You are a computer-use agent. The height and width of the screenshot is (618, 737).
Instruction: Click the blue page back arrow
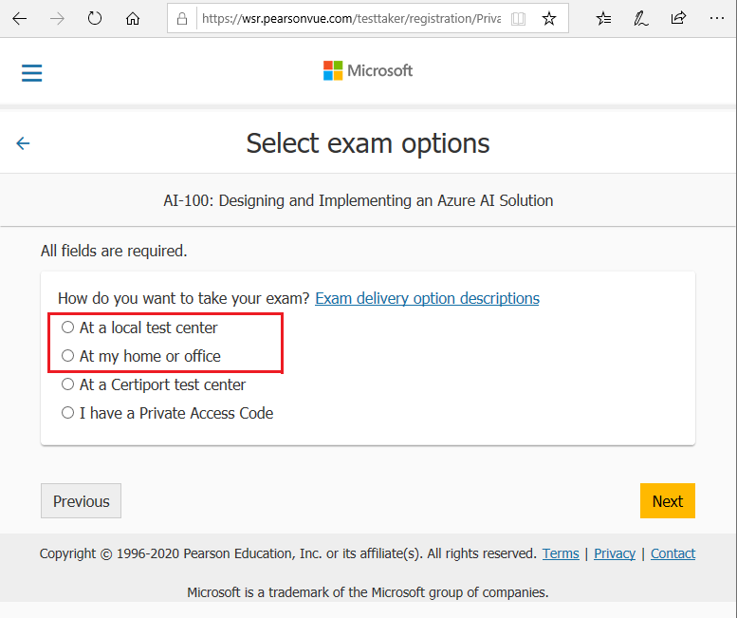tap(23, 143)
